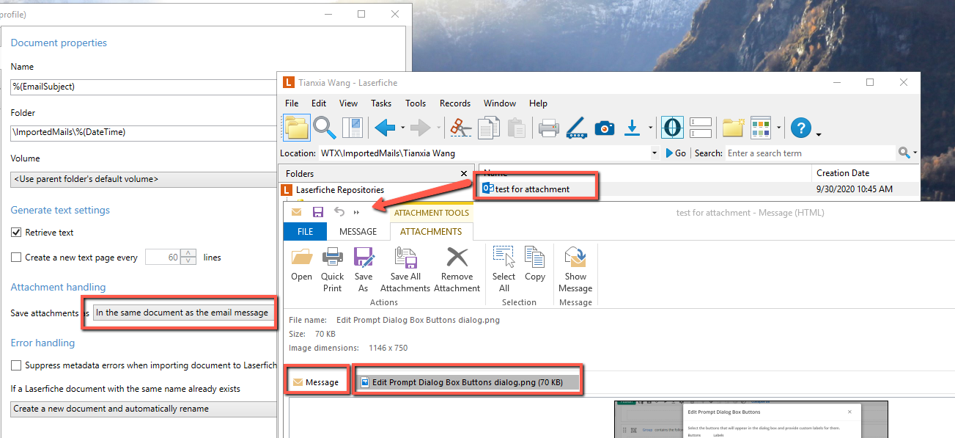This screenshot has width=955, height=438.
Task: Switch to the FILE tab in Outlook
Action: [x=305, y=231]
